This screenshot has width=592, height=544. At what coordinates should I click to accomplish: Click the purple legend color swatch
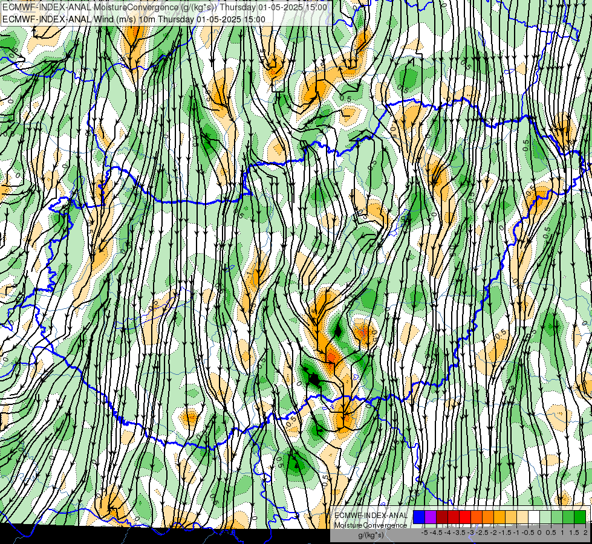[431, 517]
